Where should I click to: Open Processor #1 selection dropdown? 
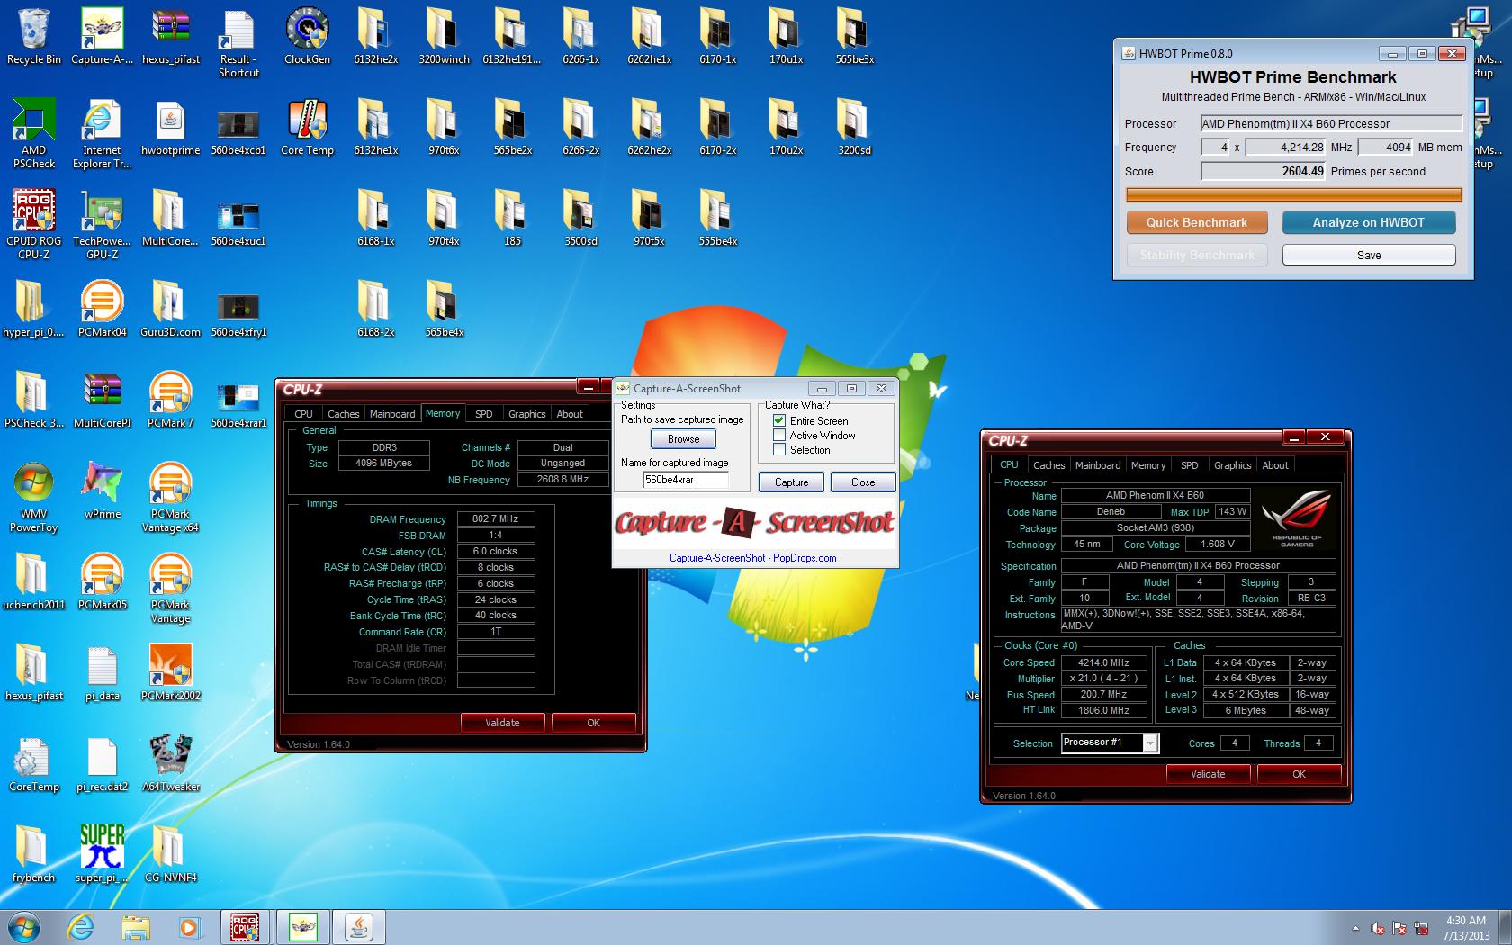coord(1149,742)
